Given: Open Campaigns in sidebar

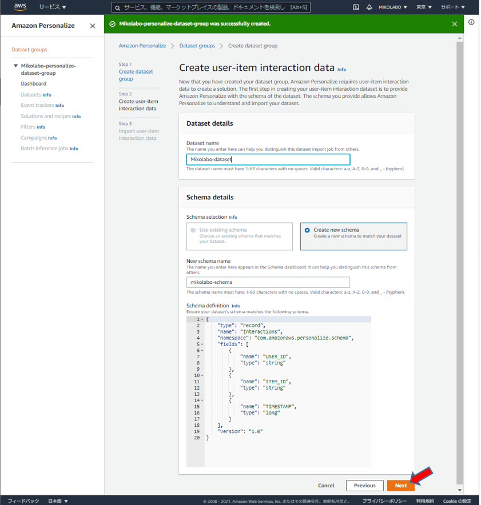Looking at the screenshot, I should [x=34, y=138].
